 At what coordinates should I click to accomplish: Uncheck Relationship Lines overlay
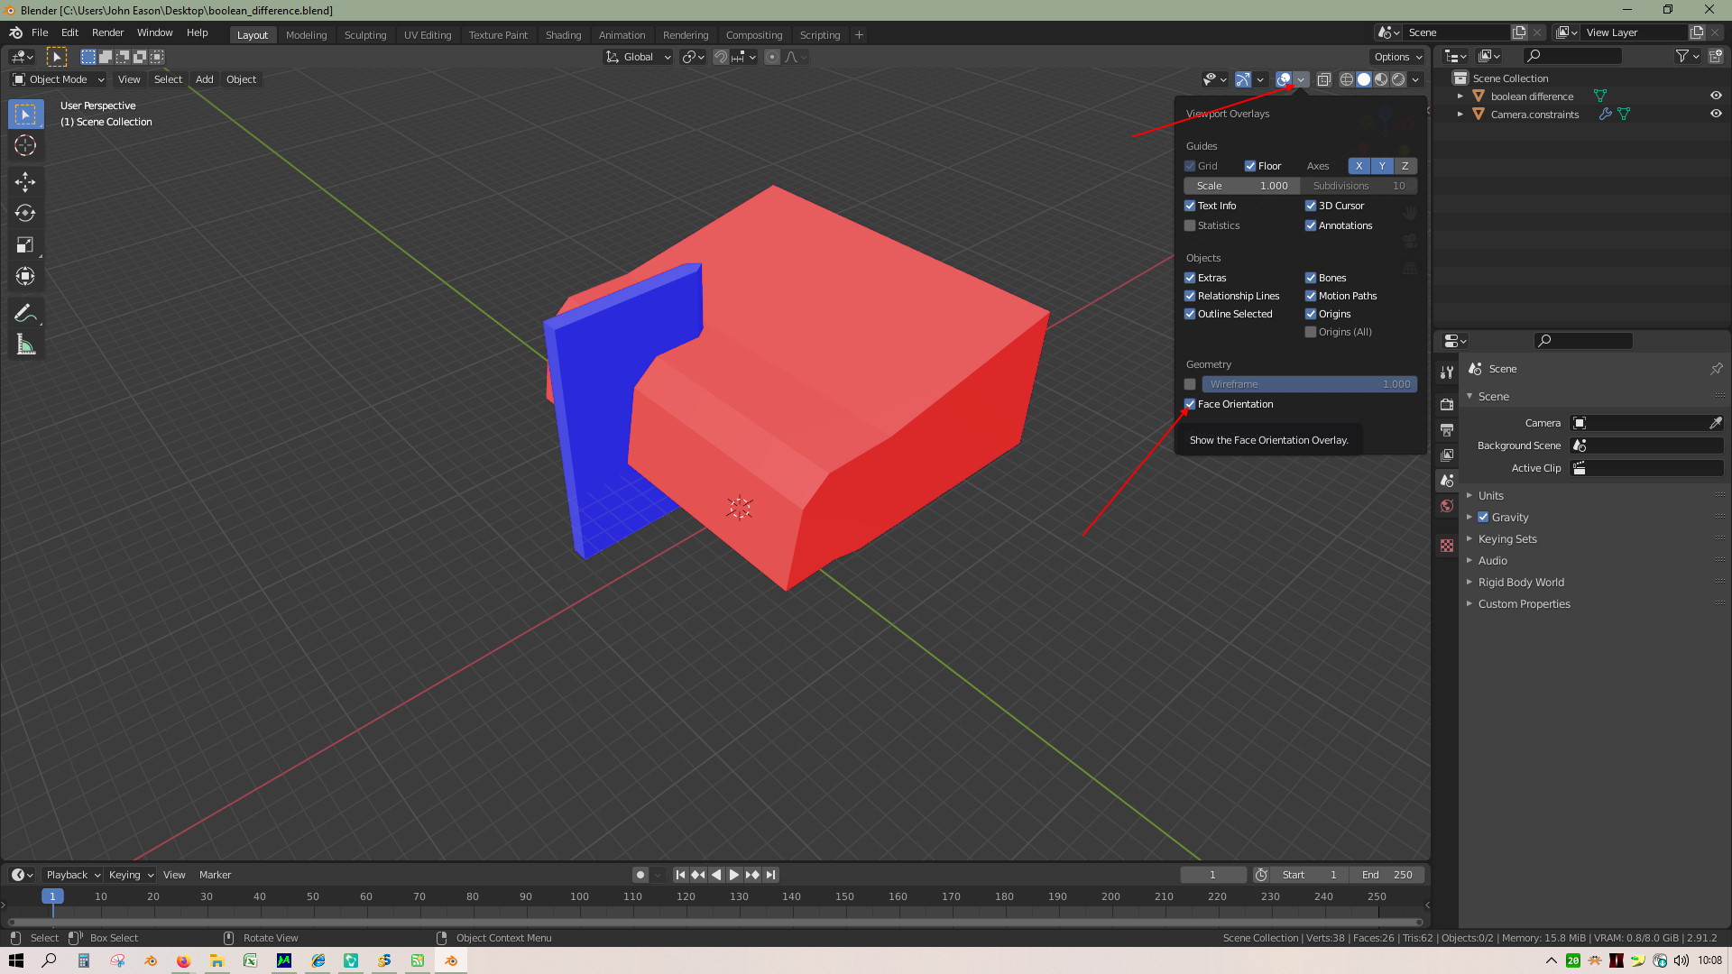pos(1190,296)
